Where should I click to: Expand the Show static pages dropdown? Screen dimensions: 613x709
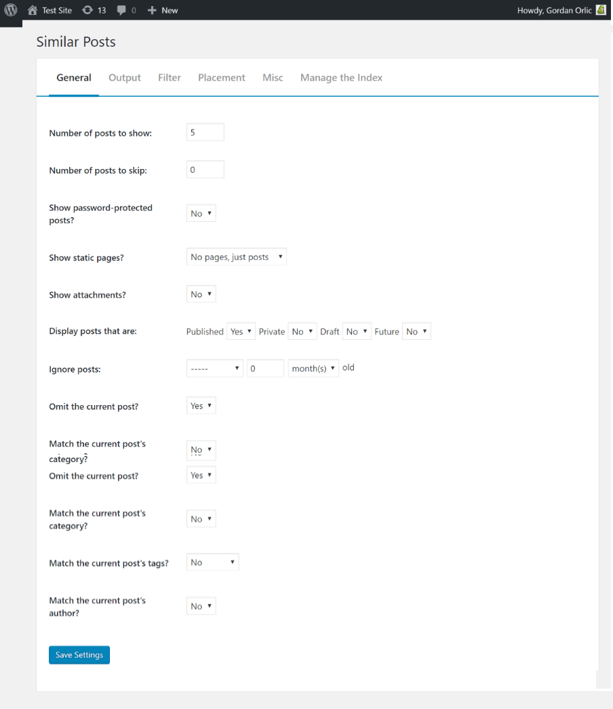point(237,257)
